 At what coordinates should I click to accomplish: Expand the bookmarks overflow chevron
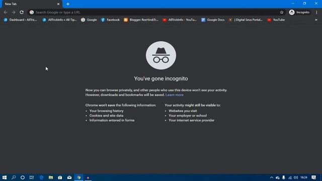pyautogui.click(x=316, y=20)
